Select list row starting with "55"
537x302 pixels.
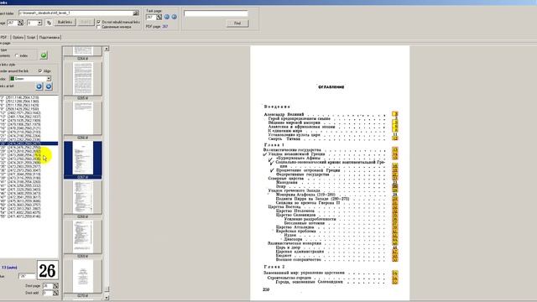(29, 216)
